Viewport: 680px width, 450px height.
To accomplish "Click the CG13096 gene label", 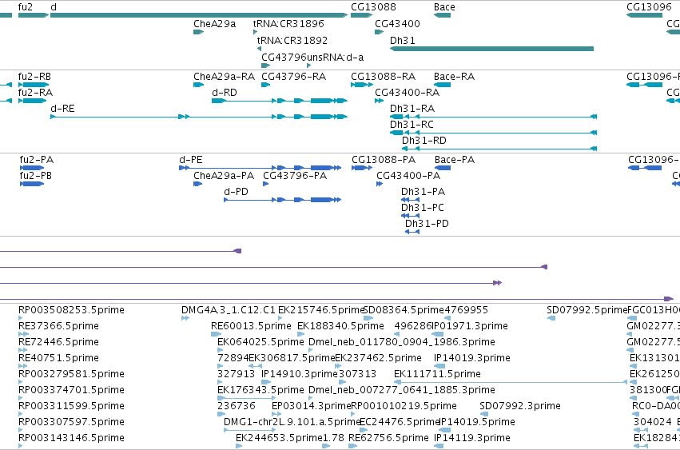I will click(x=649, y=7).
